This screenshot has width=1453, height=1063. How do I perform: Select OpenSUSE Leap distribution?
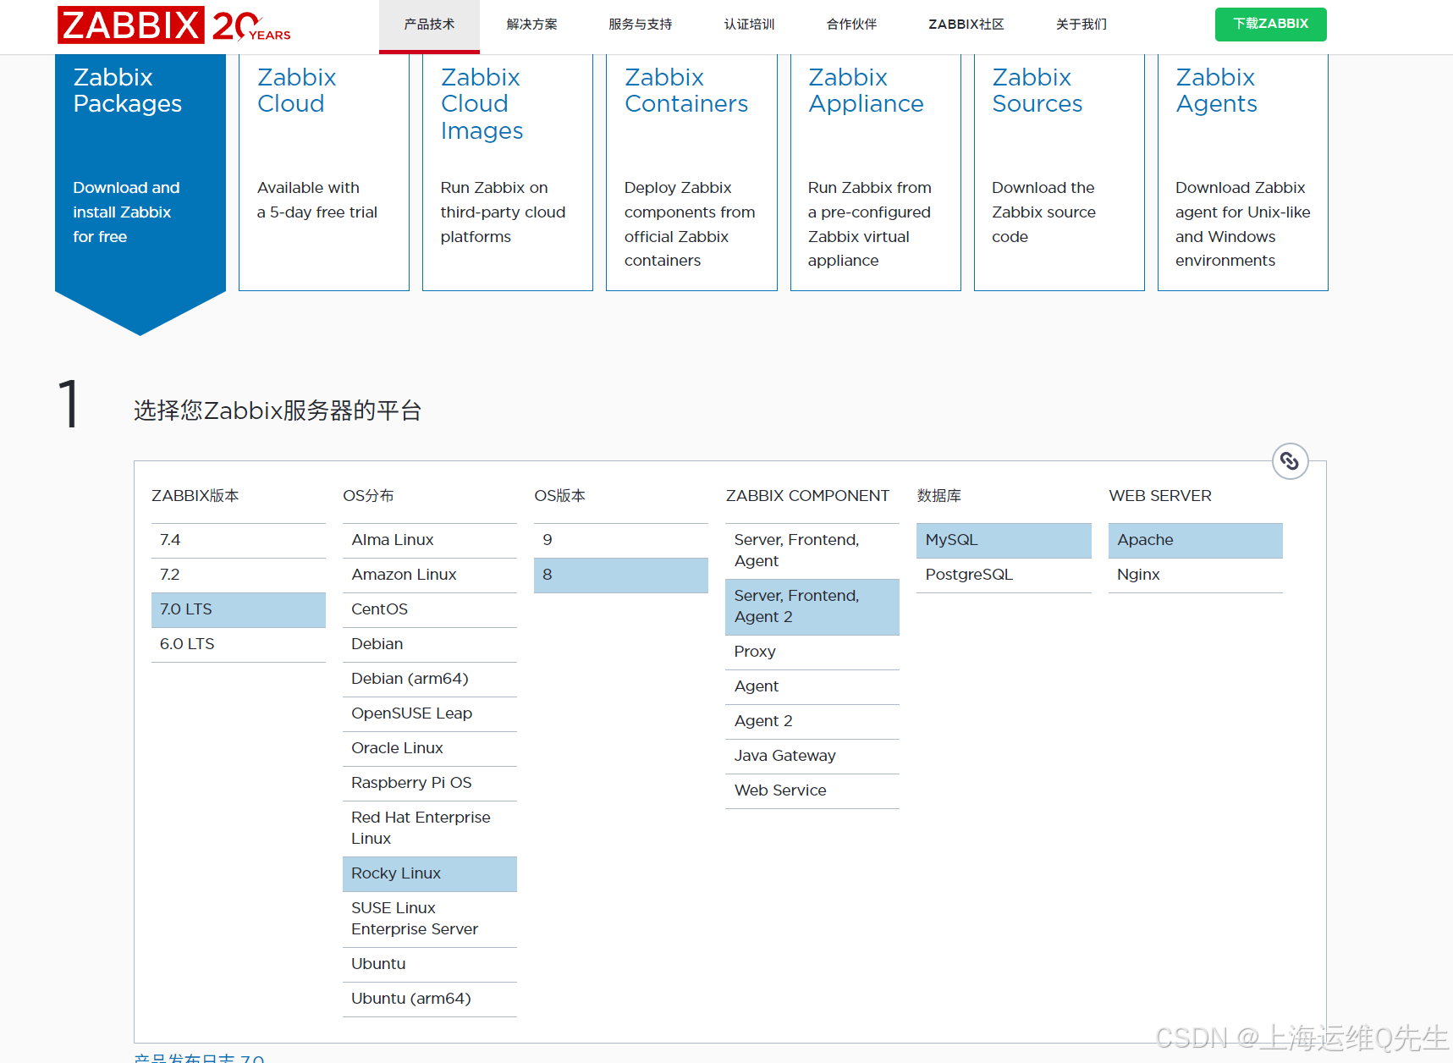(x=430, y=713)
